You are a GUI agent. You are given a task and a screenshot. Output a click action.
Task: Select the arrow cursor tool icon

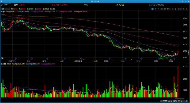point(171,101)
